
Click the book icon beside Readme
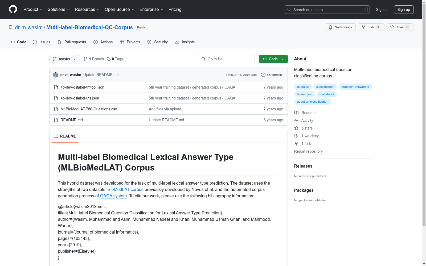pyautogui.click(x=296, y=113)
